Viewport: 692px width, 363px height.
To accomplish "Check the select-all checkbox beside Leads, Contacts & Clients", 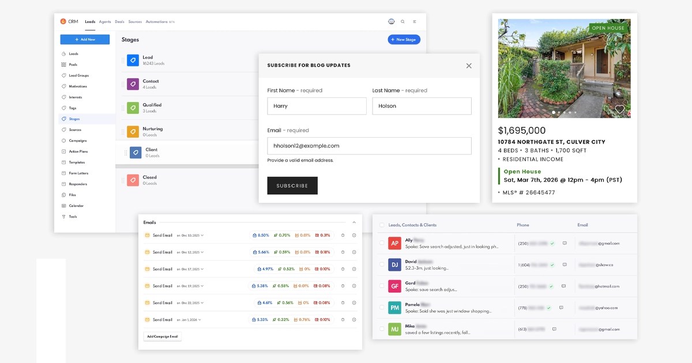I will (x=382, y=225).
